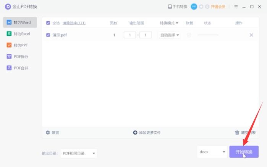Click the end page input field
This screenshot has height=167, width=267.
[146, 35]
